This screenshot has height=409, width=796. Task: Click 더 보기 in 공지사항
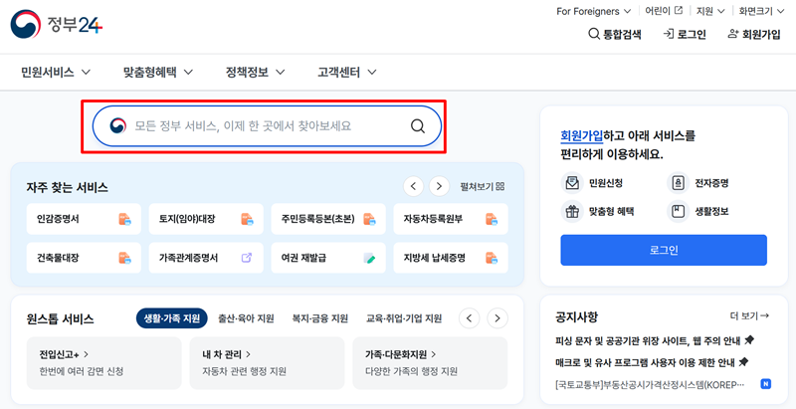point(750,316)
